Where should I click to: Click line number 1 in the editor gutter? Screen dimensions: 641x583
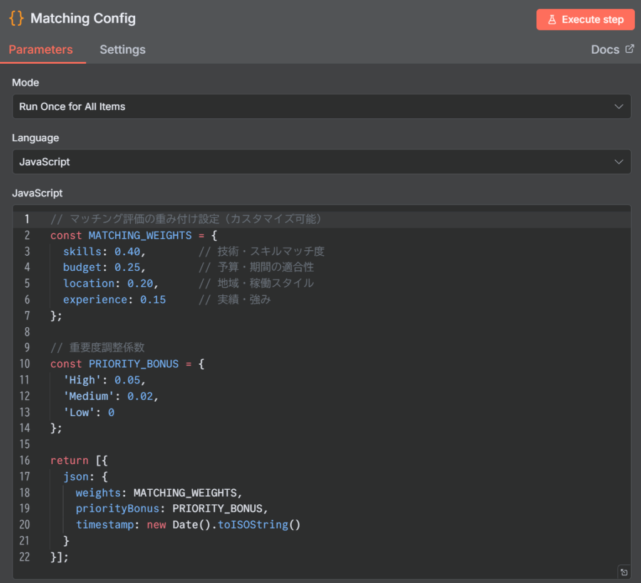tap(26, 219)
